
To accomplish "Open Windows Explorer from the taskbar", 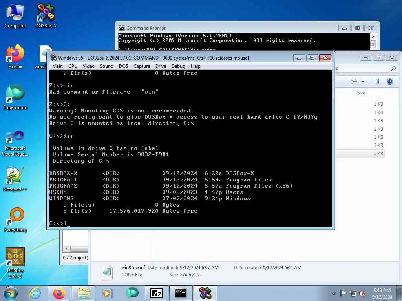I will [x=84, y=293].
